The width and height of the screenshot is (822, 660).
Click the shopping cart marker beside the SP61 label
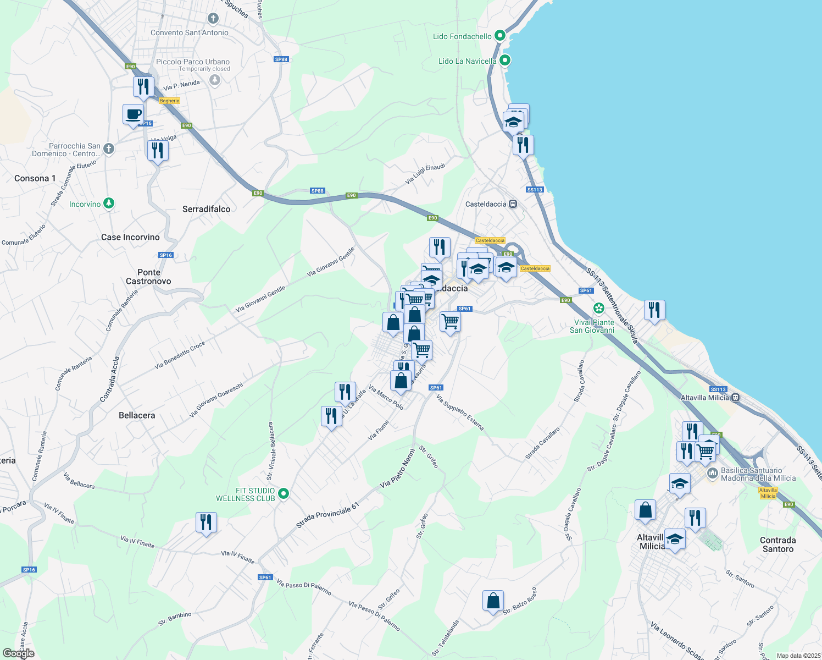(450, 322)
